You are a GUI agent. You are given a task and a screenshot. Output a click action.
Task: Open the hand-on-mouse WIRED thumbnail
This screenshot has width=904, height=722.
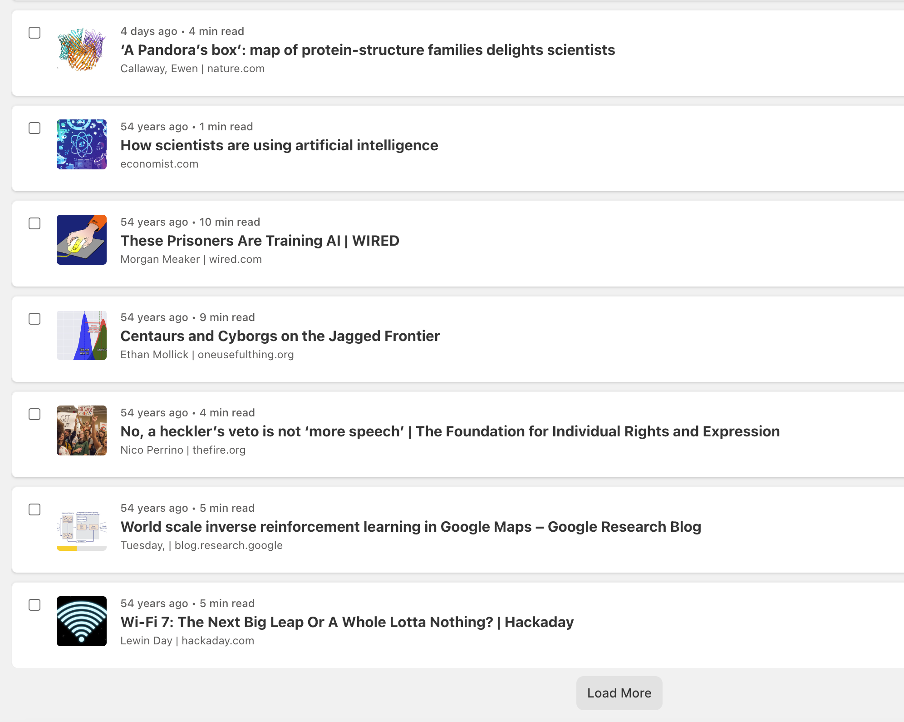82,240
